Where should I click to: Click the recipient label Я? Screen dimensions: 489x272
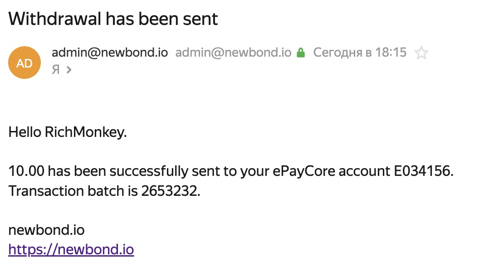tap(55, 69)
